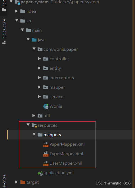Click the resources root folder icon
Screen dimensions: 135x188
tap(34, 126)
